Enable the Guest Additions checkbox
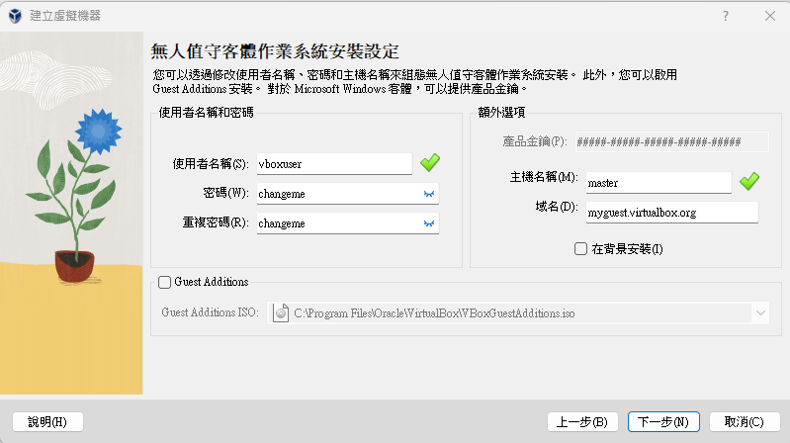The height and width of the screenshot is (443, 790). click(165, 282)
